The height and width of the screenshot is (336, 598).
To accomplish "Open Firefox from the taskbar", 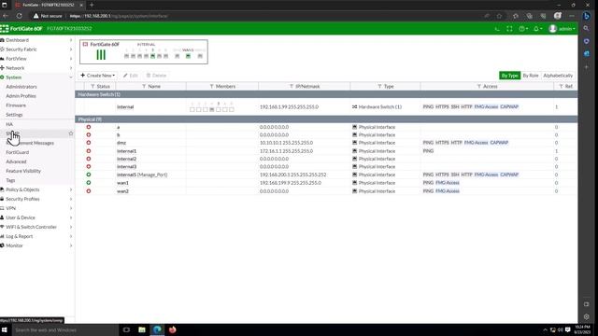I will pos(172,329).
